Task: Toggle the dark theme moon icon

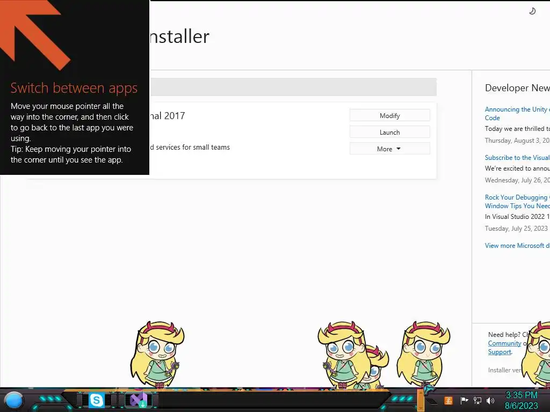Action: point(532,11)
